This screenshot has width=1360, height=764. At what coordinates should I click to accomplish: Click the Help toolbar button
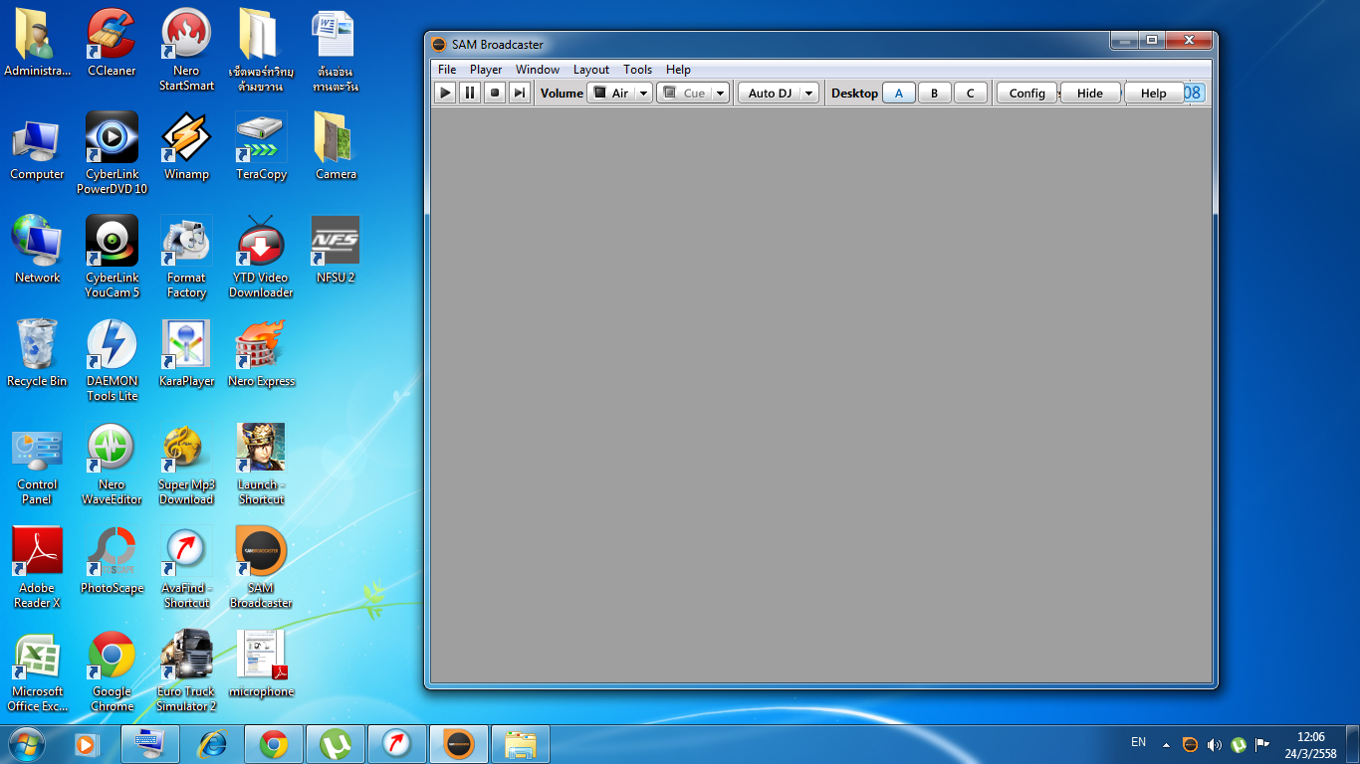[1153, 93]
